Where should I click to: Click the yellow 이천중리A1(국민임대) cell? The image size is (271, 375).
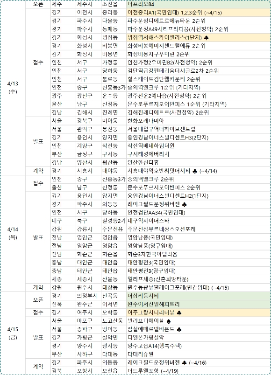[x=199, y=13]
